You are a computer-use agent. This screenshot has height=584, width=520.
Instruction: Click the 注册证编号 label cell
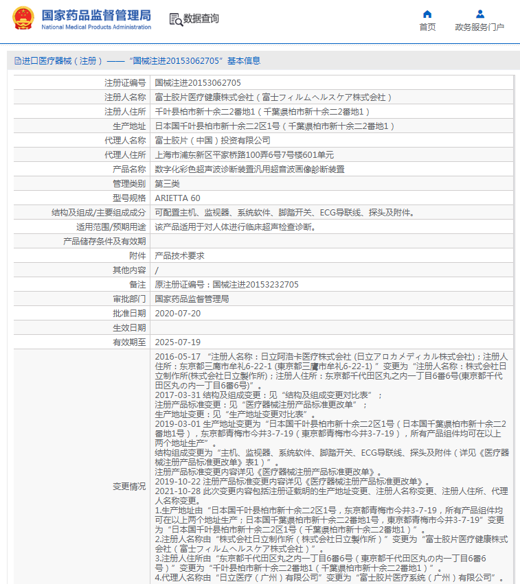pyautogui.click(x=125, y=82)
